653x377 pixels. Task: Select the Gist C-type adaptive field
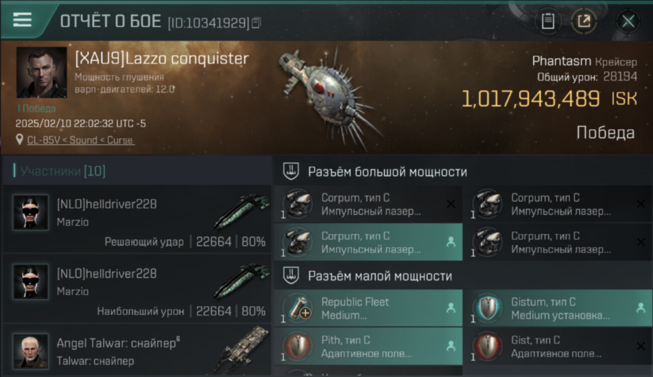pos(558,346)
